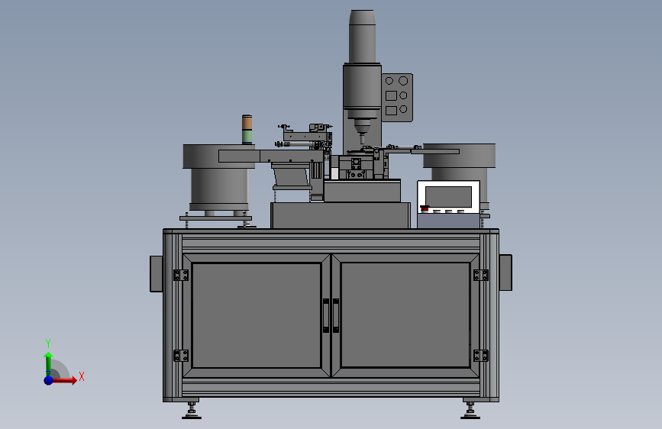Select the right cabinet door panel
This screenshot has height=429, width=662.
405,315
